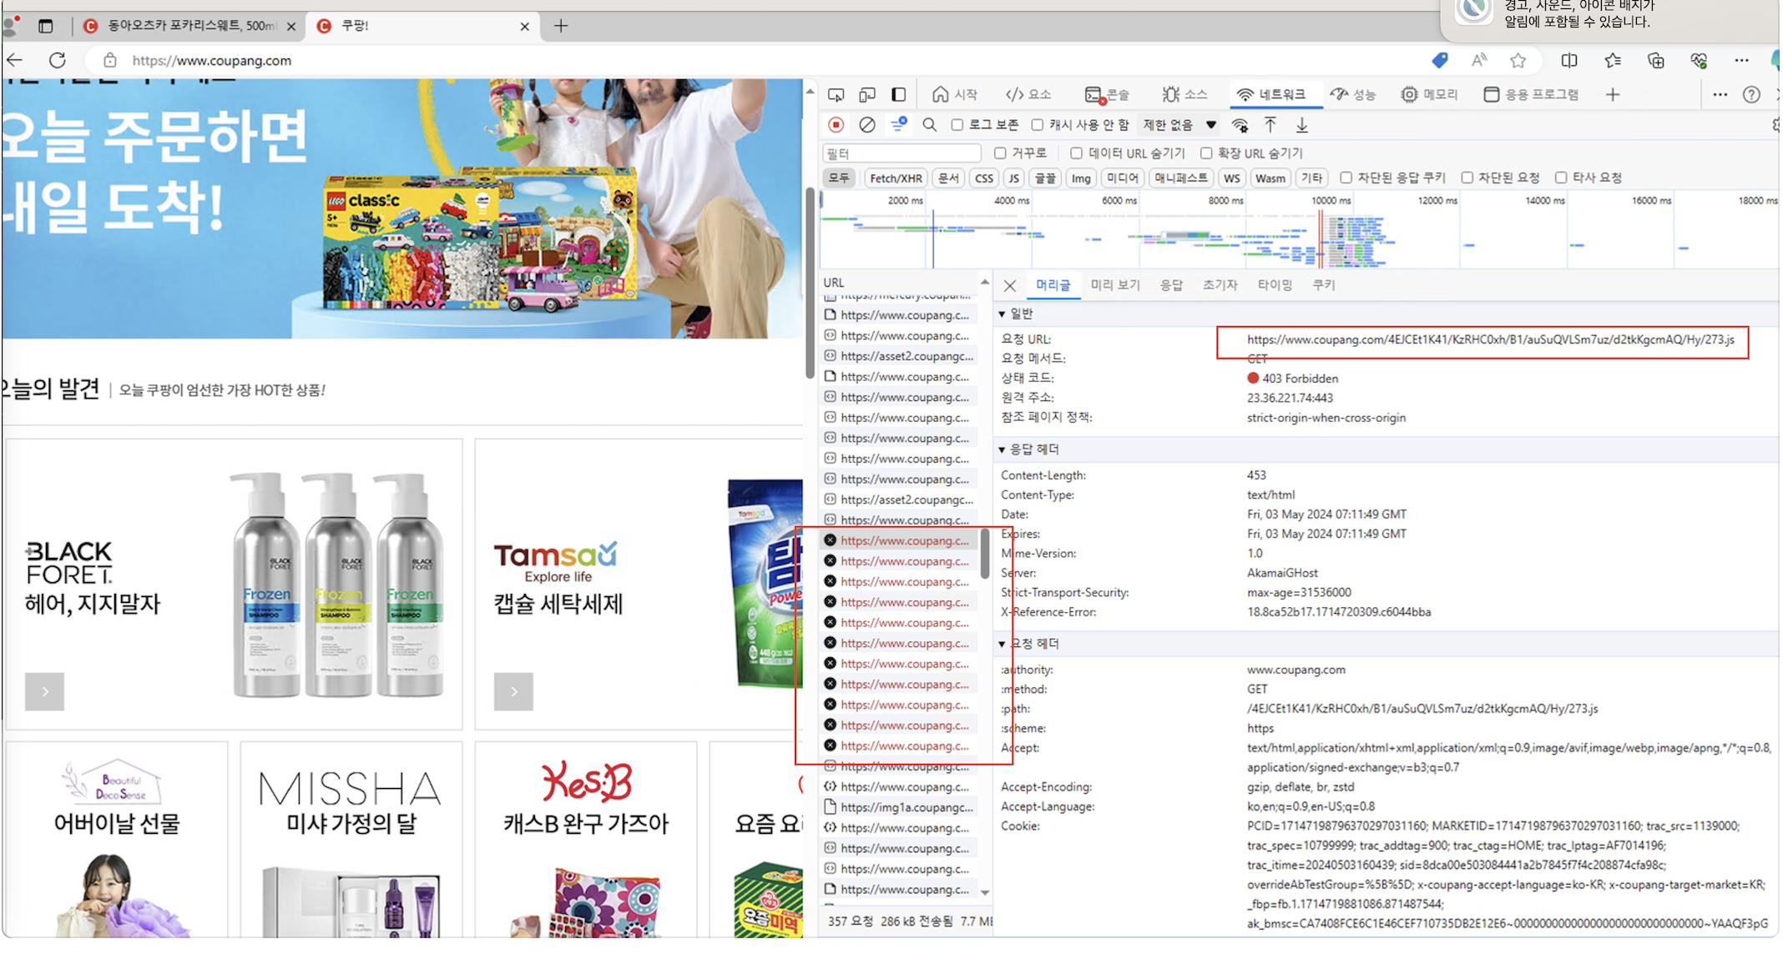Screen dimensions: 1783x964
Task: Filter requests by WS type
Action: tap(1232, 178)
